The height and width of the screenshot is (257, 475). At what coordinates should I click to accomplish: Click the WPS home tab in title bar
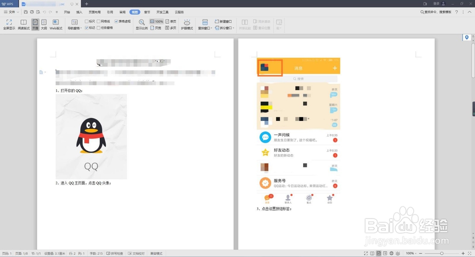[9, 4]
